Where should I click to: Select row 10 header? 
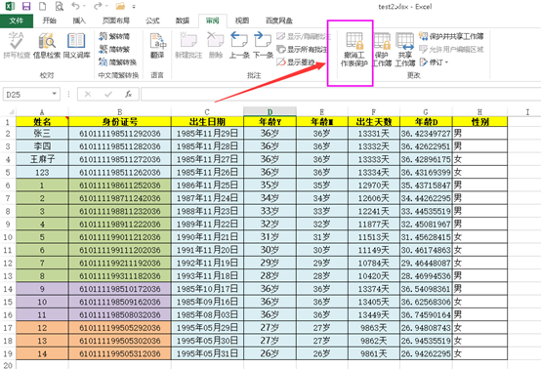[8, 237]
